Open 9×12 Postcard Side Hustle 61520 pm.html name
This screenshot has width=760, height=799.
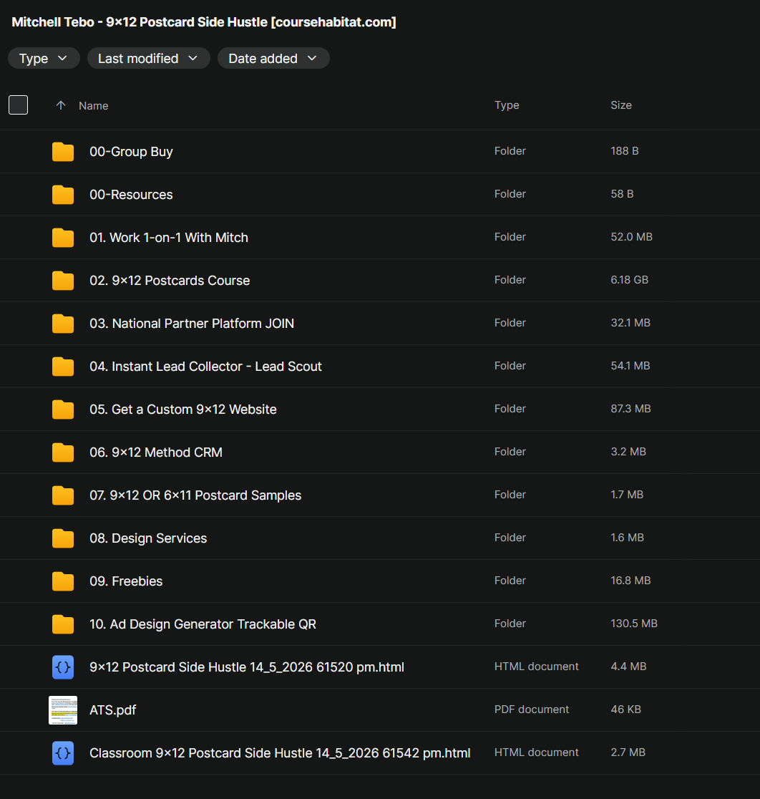pos(247,667)
